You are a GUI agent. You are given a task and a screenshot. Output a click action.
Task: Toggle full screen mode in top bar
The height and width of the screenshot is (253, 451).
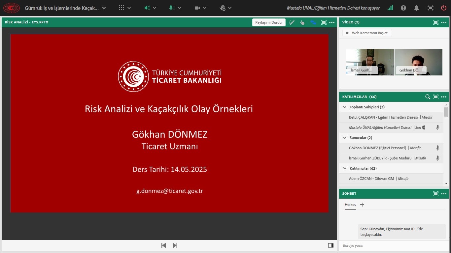pos(430,8)
